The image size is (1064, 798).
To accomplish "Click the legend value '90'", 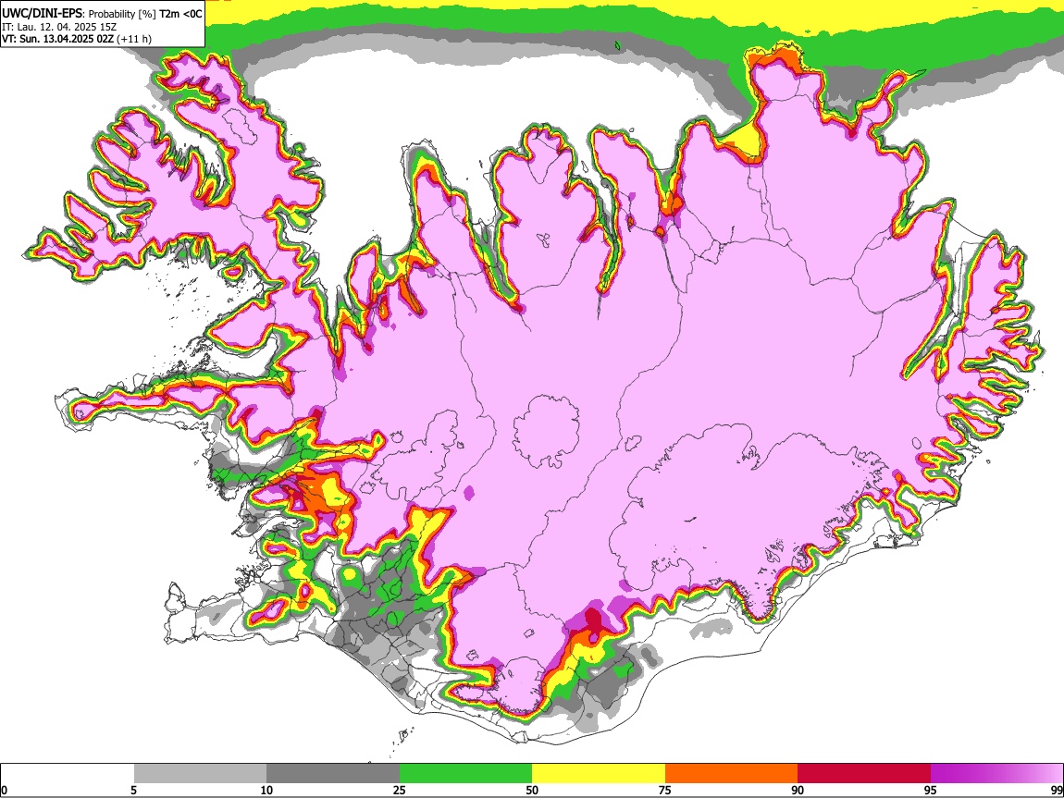I will pos(798,790).
